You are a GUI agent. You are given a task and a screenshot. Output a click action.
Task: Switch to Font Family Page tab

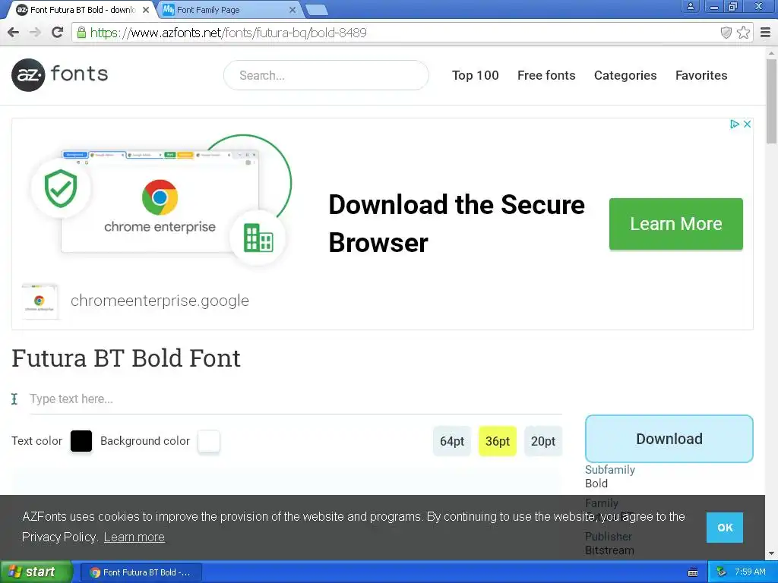(228, 10)
